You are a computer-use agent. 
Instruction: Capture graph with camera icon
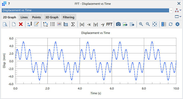[118, 24]
